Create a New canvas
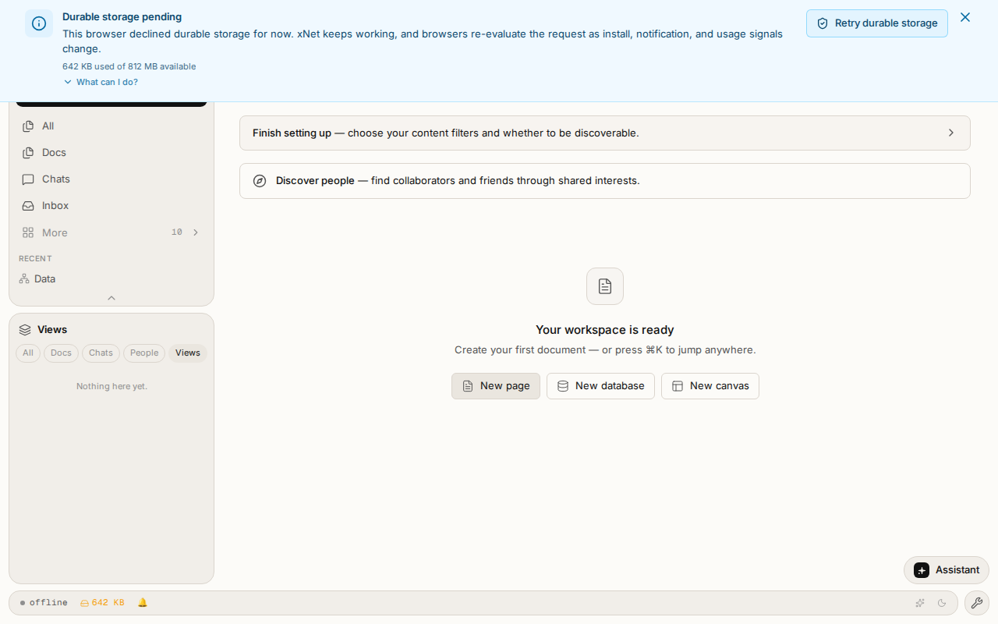This screenshot has width=998, height=624. [710, 386]
